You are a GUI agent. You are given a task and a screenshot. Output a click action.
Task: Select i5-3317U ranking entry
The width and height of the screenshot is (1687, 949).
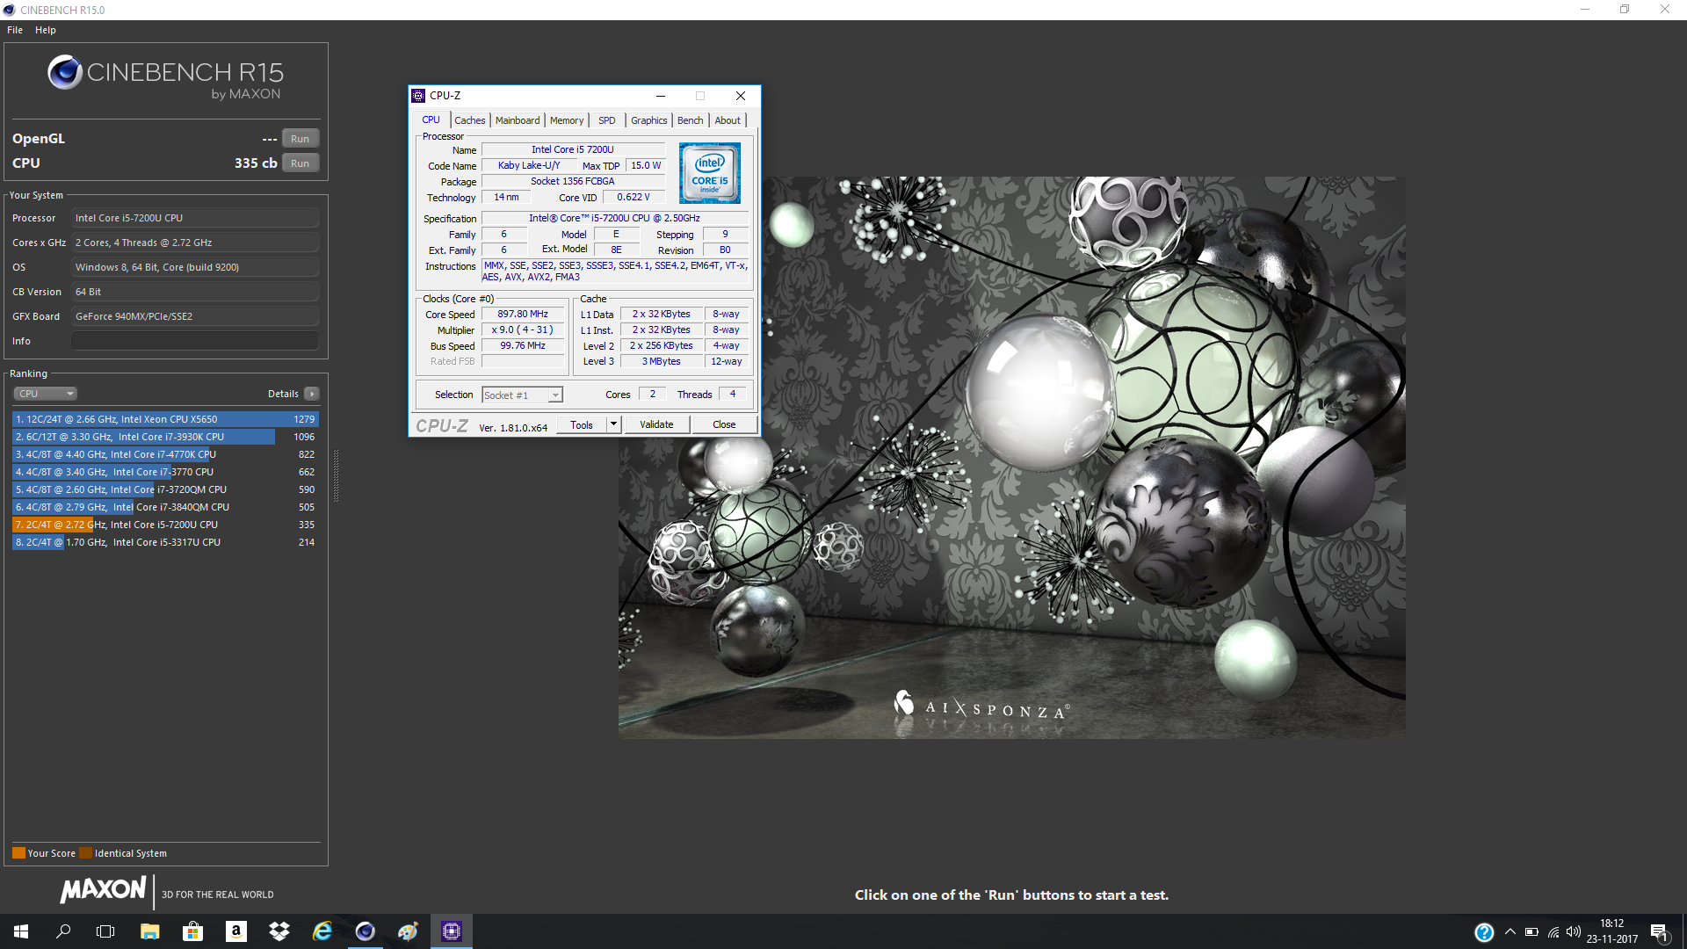click(x=165, y=542)
